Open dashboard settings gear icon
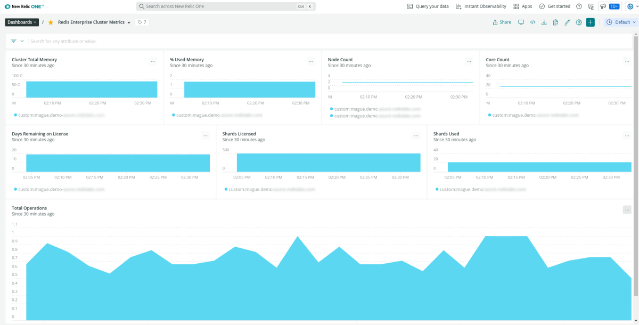Image resolution: width=639 pixels, height=325 pixels. 579,22
